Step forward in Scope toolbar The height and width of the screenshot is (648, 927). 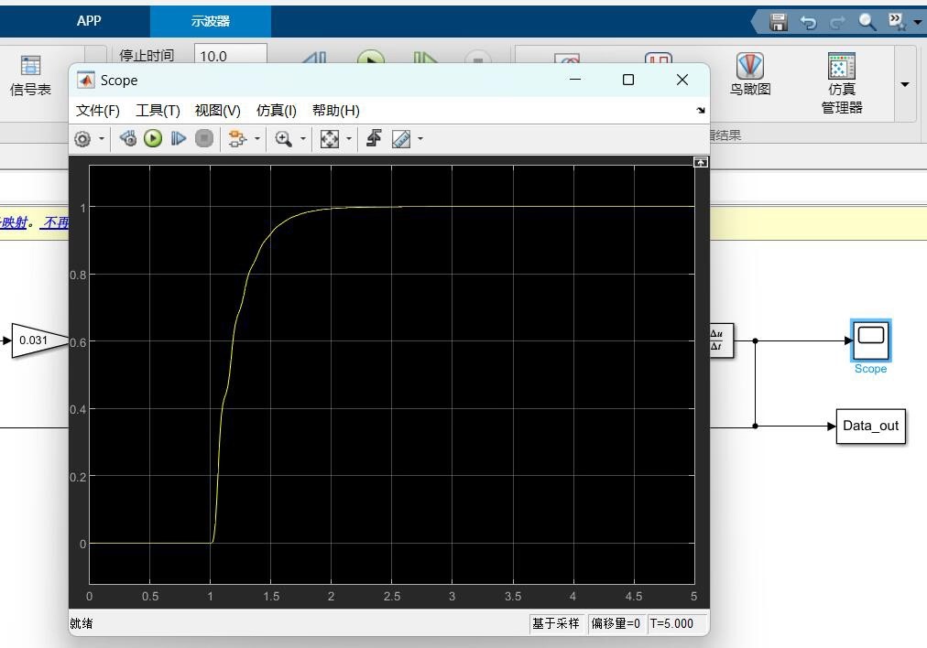[179, 139]
